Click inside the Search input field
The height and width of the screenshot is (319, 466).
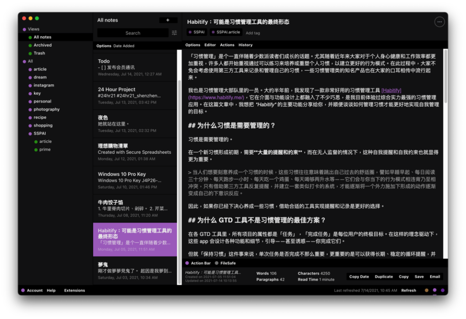coord(132,33)
